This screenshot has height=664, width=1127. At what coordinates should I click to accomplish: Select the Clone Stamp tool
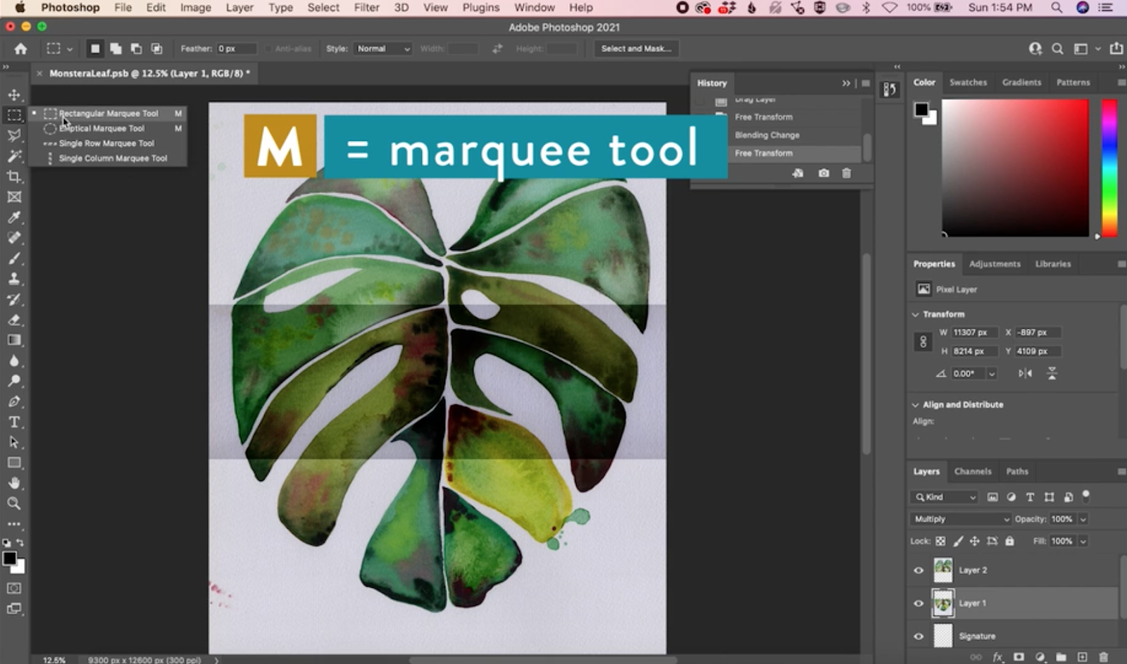(14, 277)
